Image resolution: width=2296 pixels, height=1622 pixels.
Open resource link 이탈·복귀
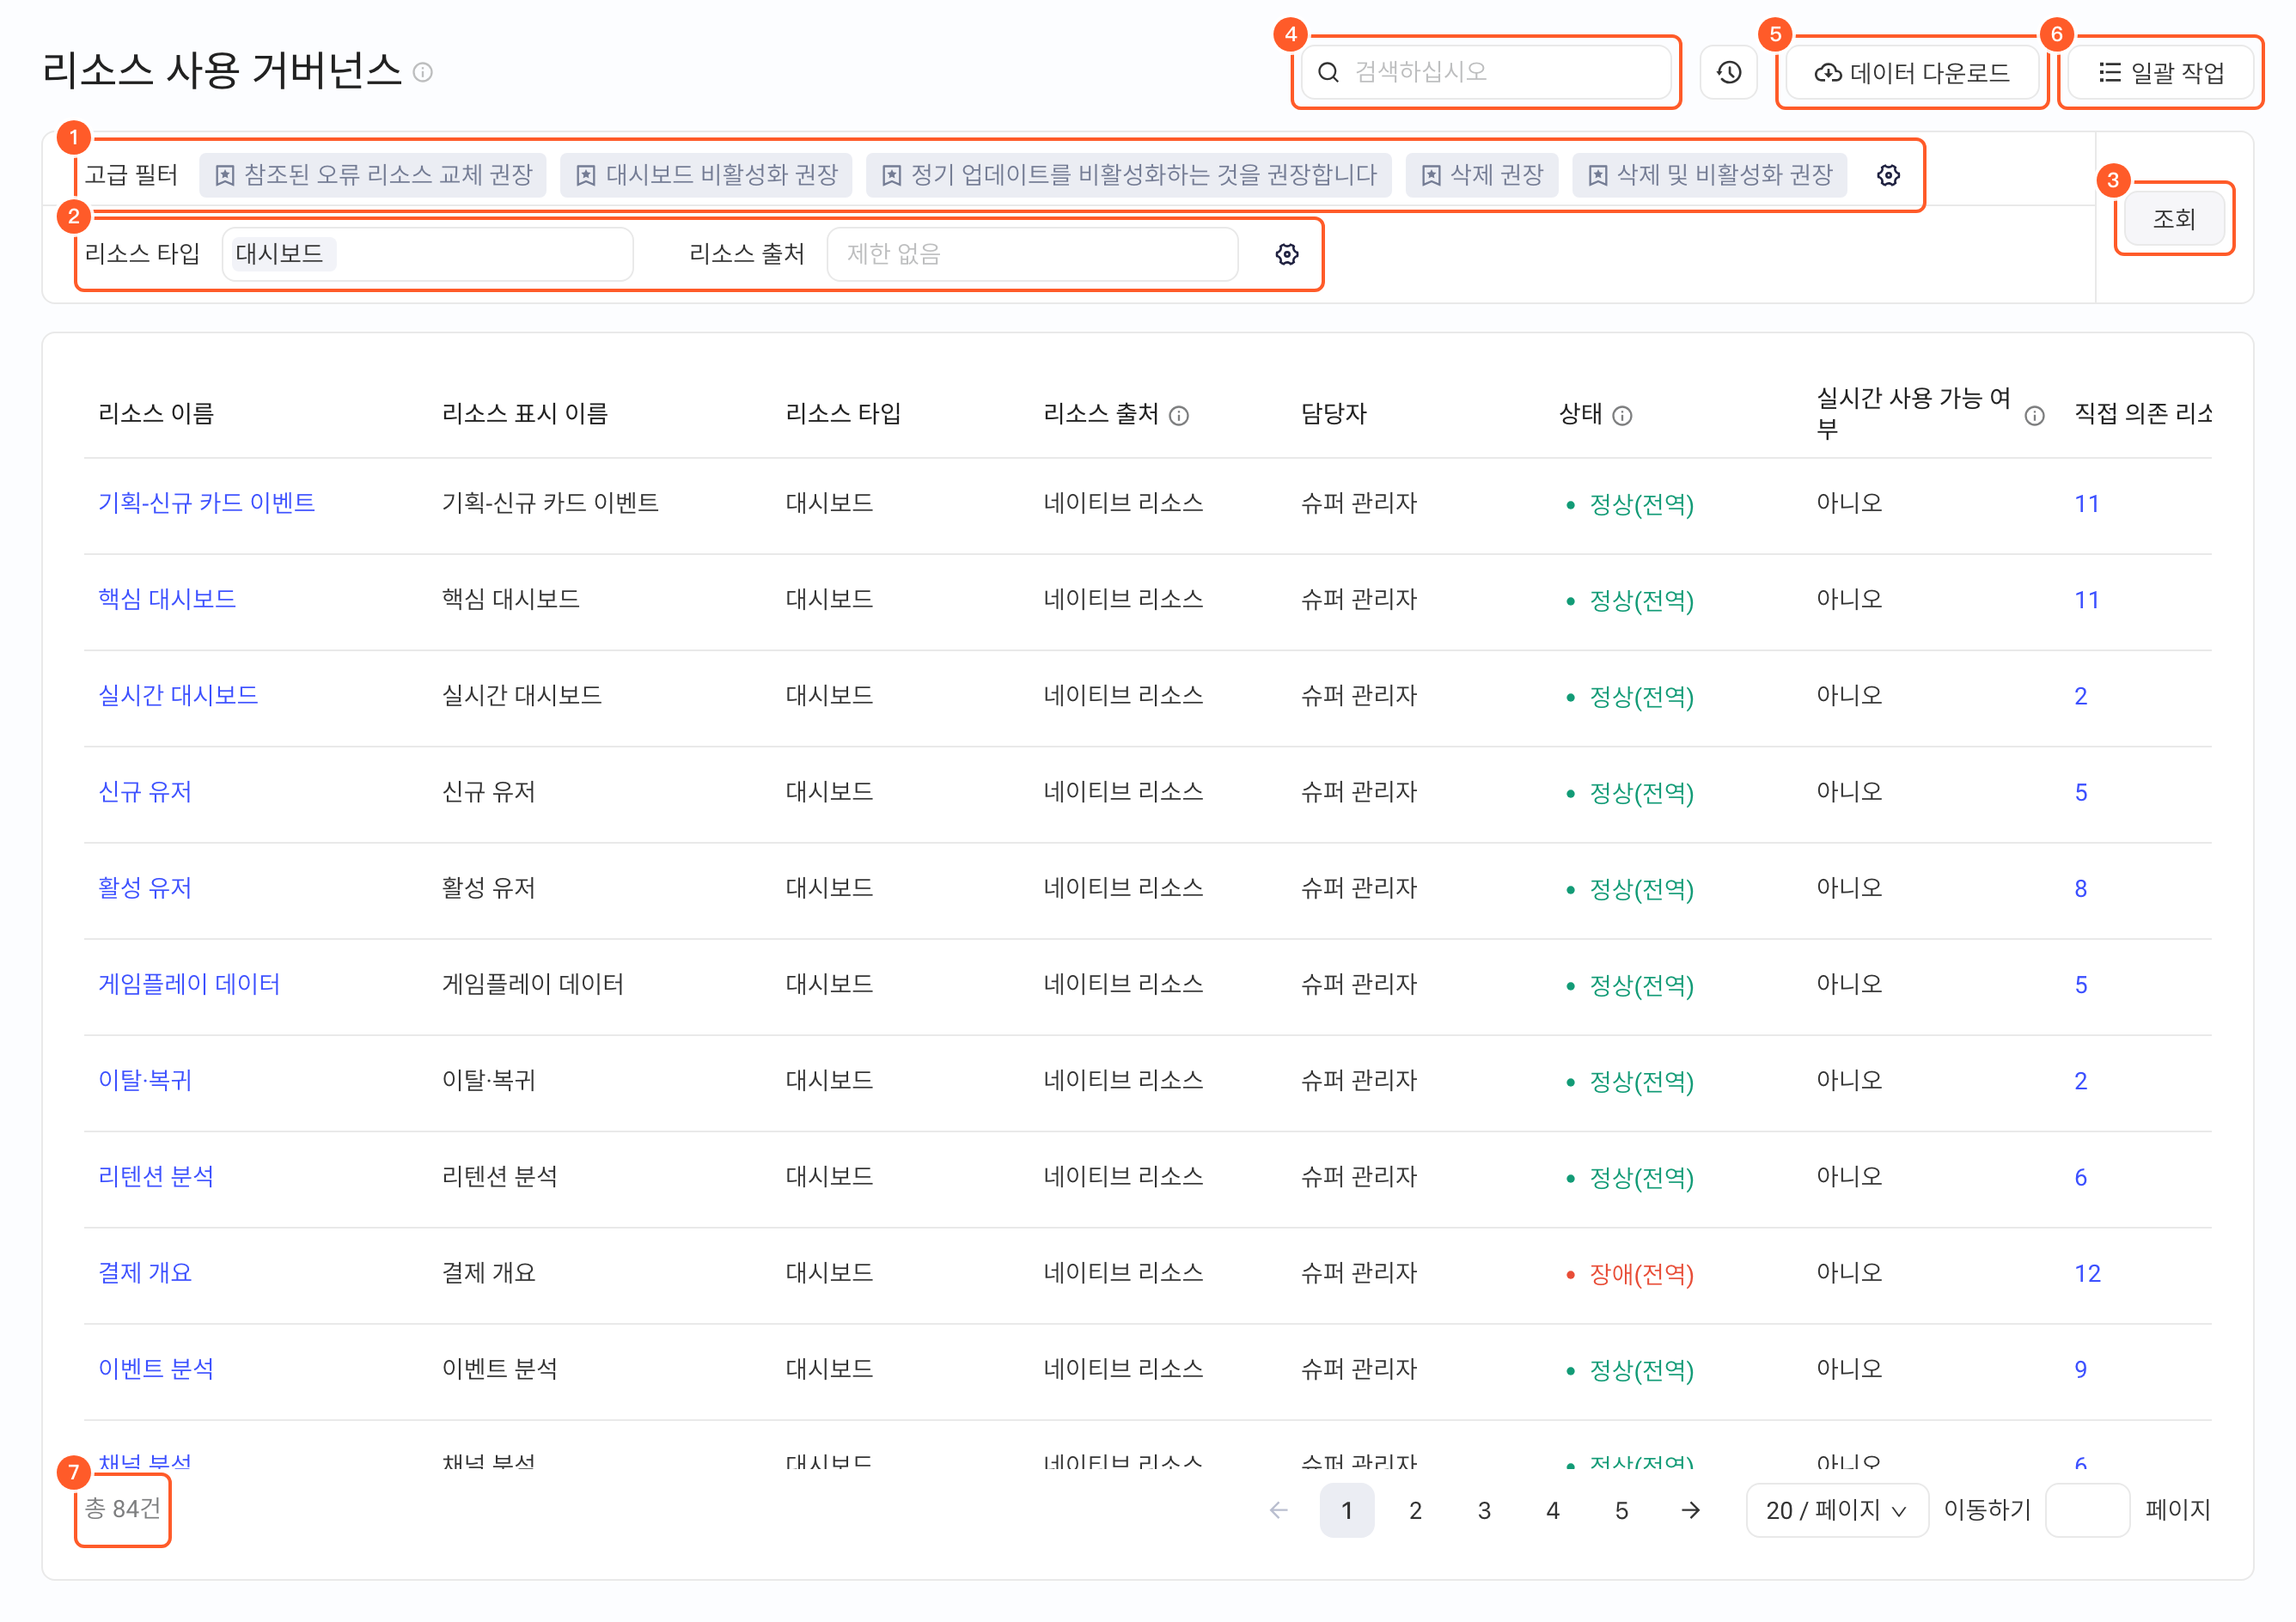tap(145, 1080)
